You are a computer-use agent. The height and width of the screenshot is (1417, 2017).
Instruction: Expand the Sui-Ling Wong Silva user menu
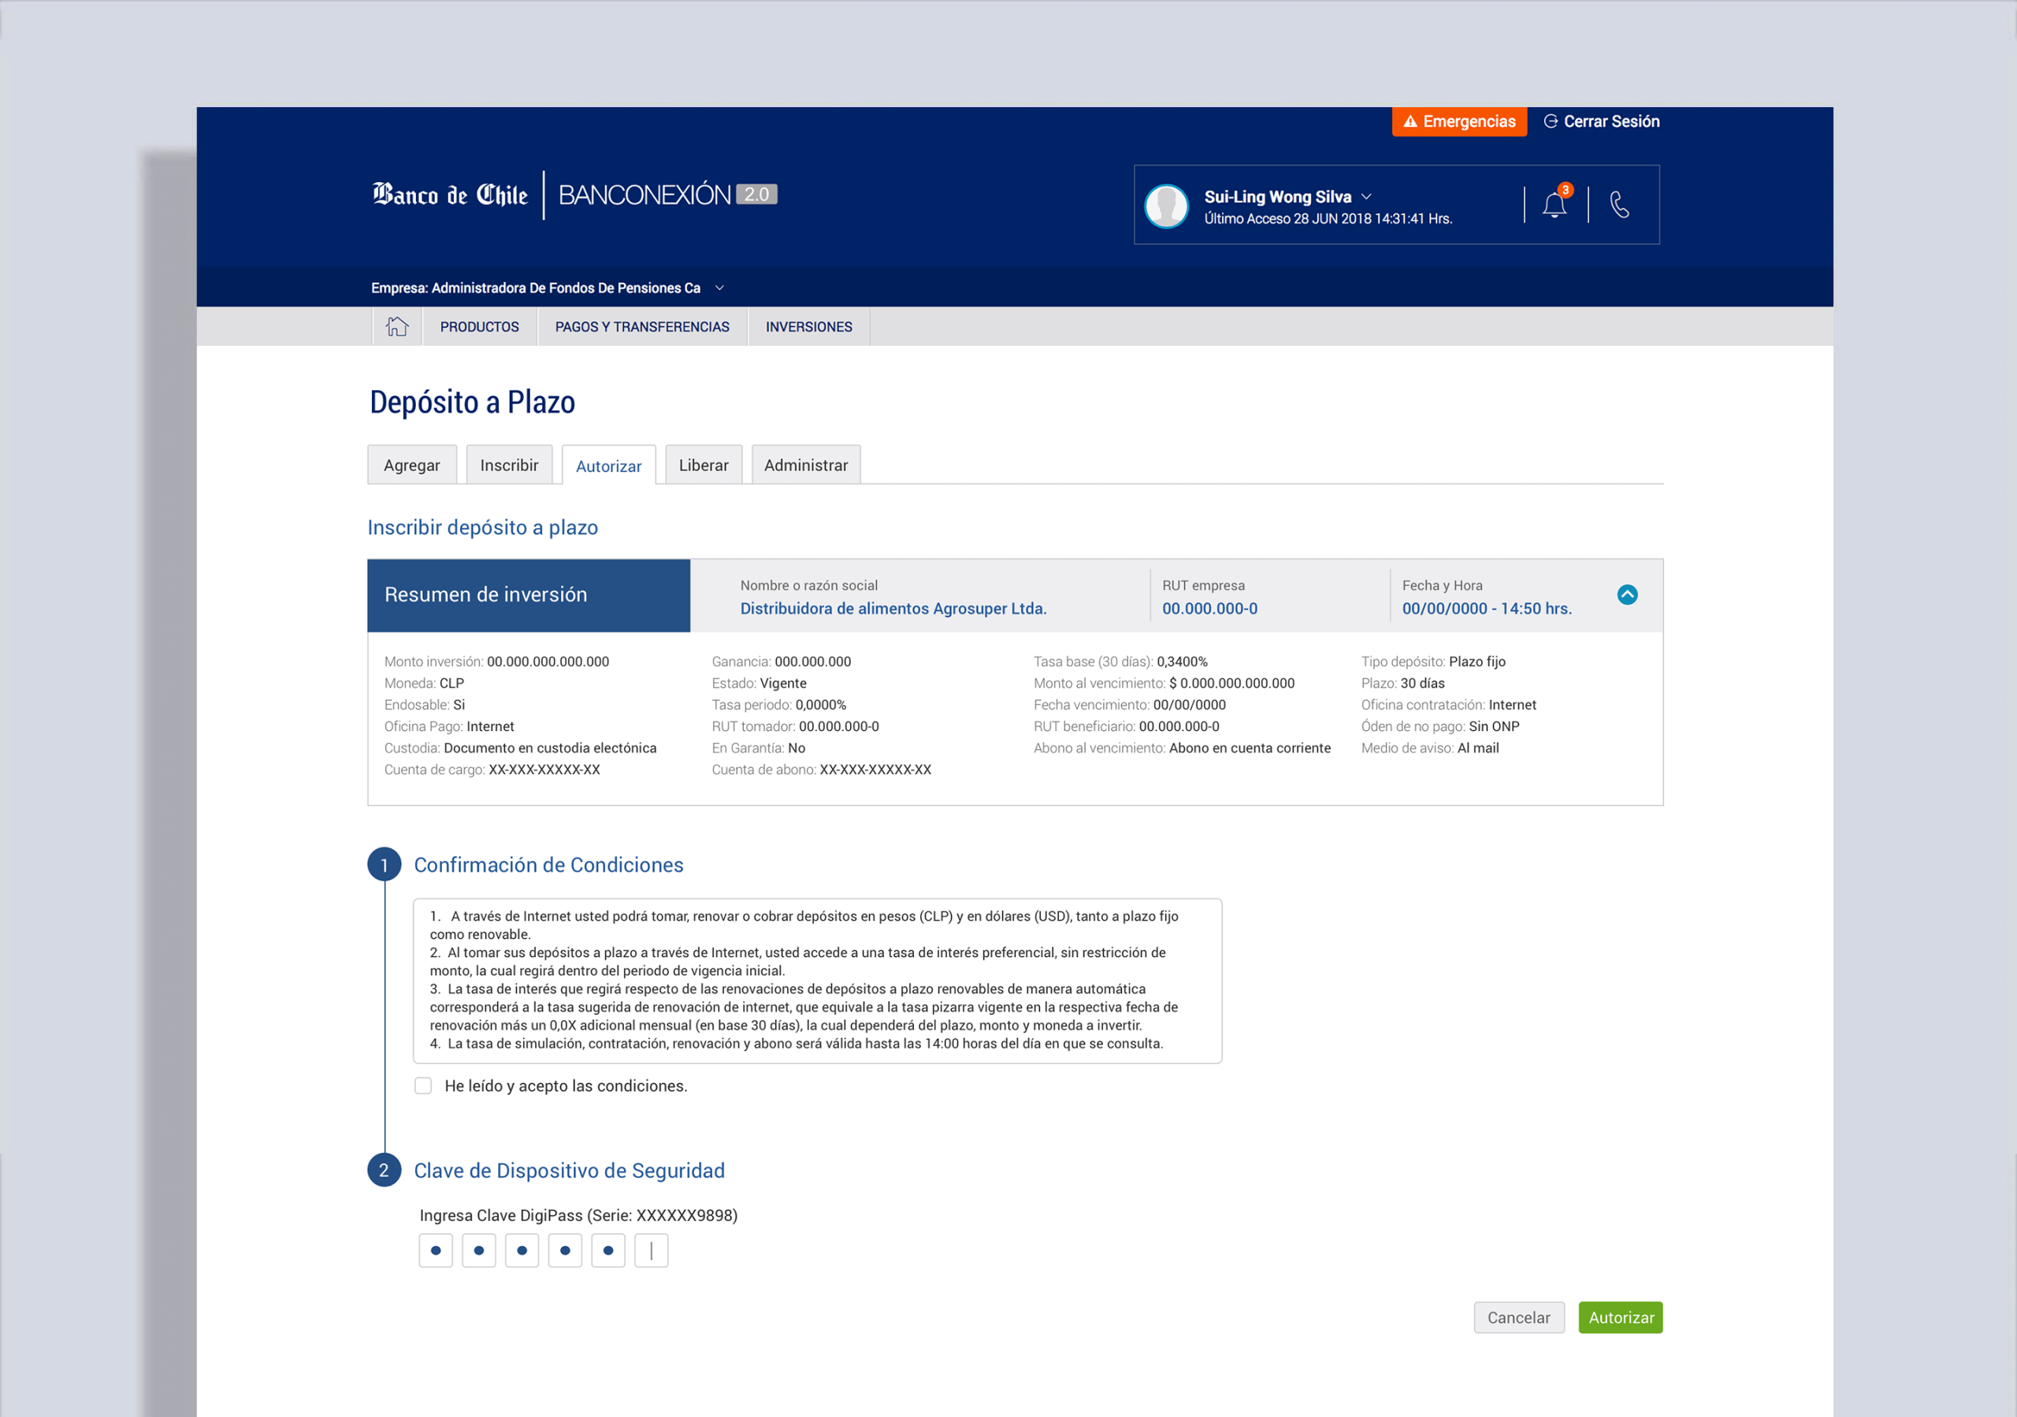[1366, 197]
